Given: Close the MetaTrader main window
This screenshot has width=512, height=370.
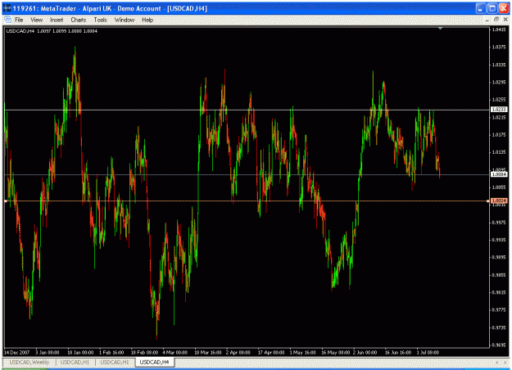Looking at the screenshot, I should coord(504,8).
